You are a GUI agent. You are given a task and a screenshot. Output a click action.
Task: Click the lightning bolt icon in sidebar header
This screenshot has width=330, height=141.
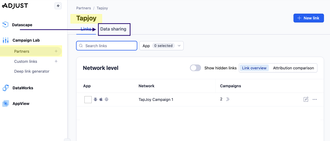(x=58, y=6)
